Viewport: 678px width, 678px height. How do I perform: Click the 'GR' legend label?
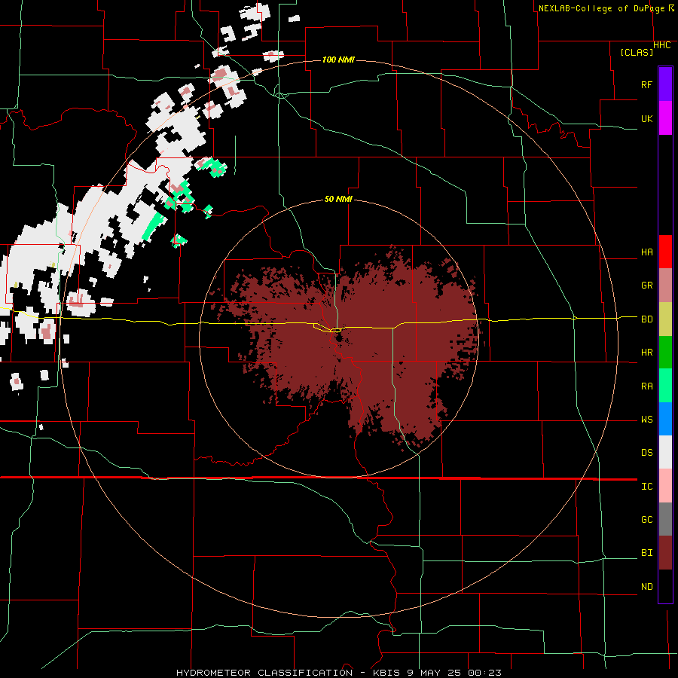(x=647, y=286)
